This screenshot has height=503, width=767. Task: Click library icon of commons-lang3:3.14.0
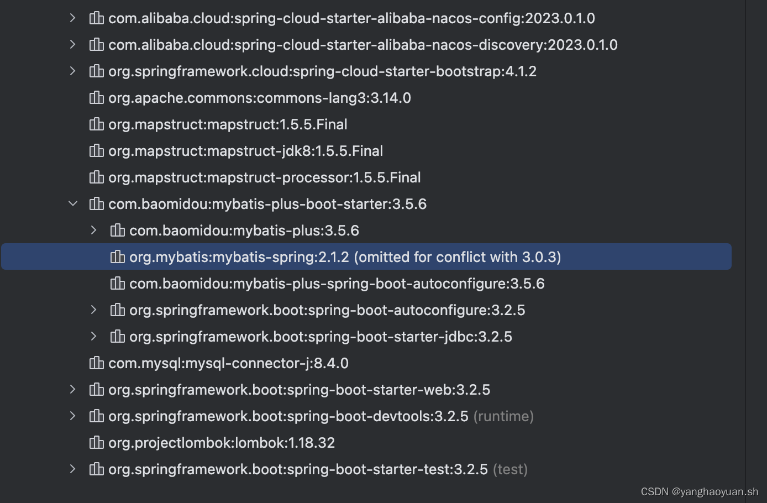[x=97, y=98]
